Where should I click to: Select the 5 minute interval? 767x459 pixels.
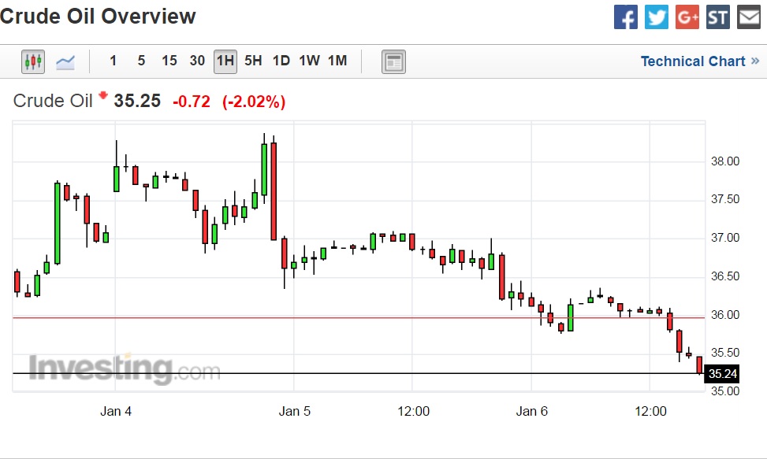(x=141, y=61)
